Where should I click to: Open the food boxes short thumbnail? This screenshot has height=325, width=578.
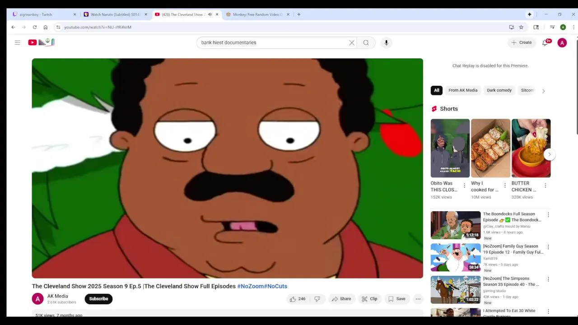coord(490,148)
